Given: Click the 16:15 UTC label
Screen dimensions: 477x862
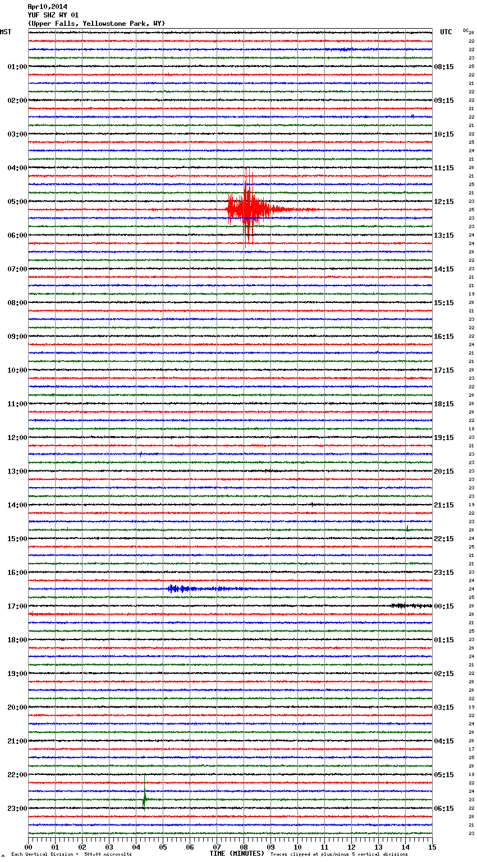Looking at the screenshot, I should point(444,337).
